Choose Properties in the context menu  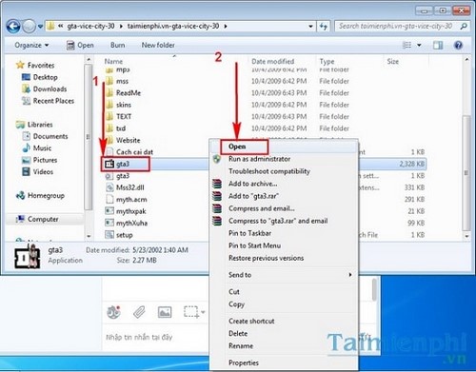pos(244,362)
